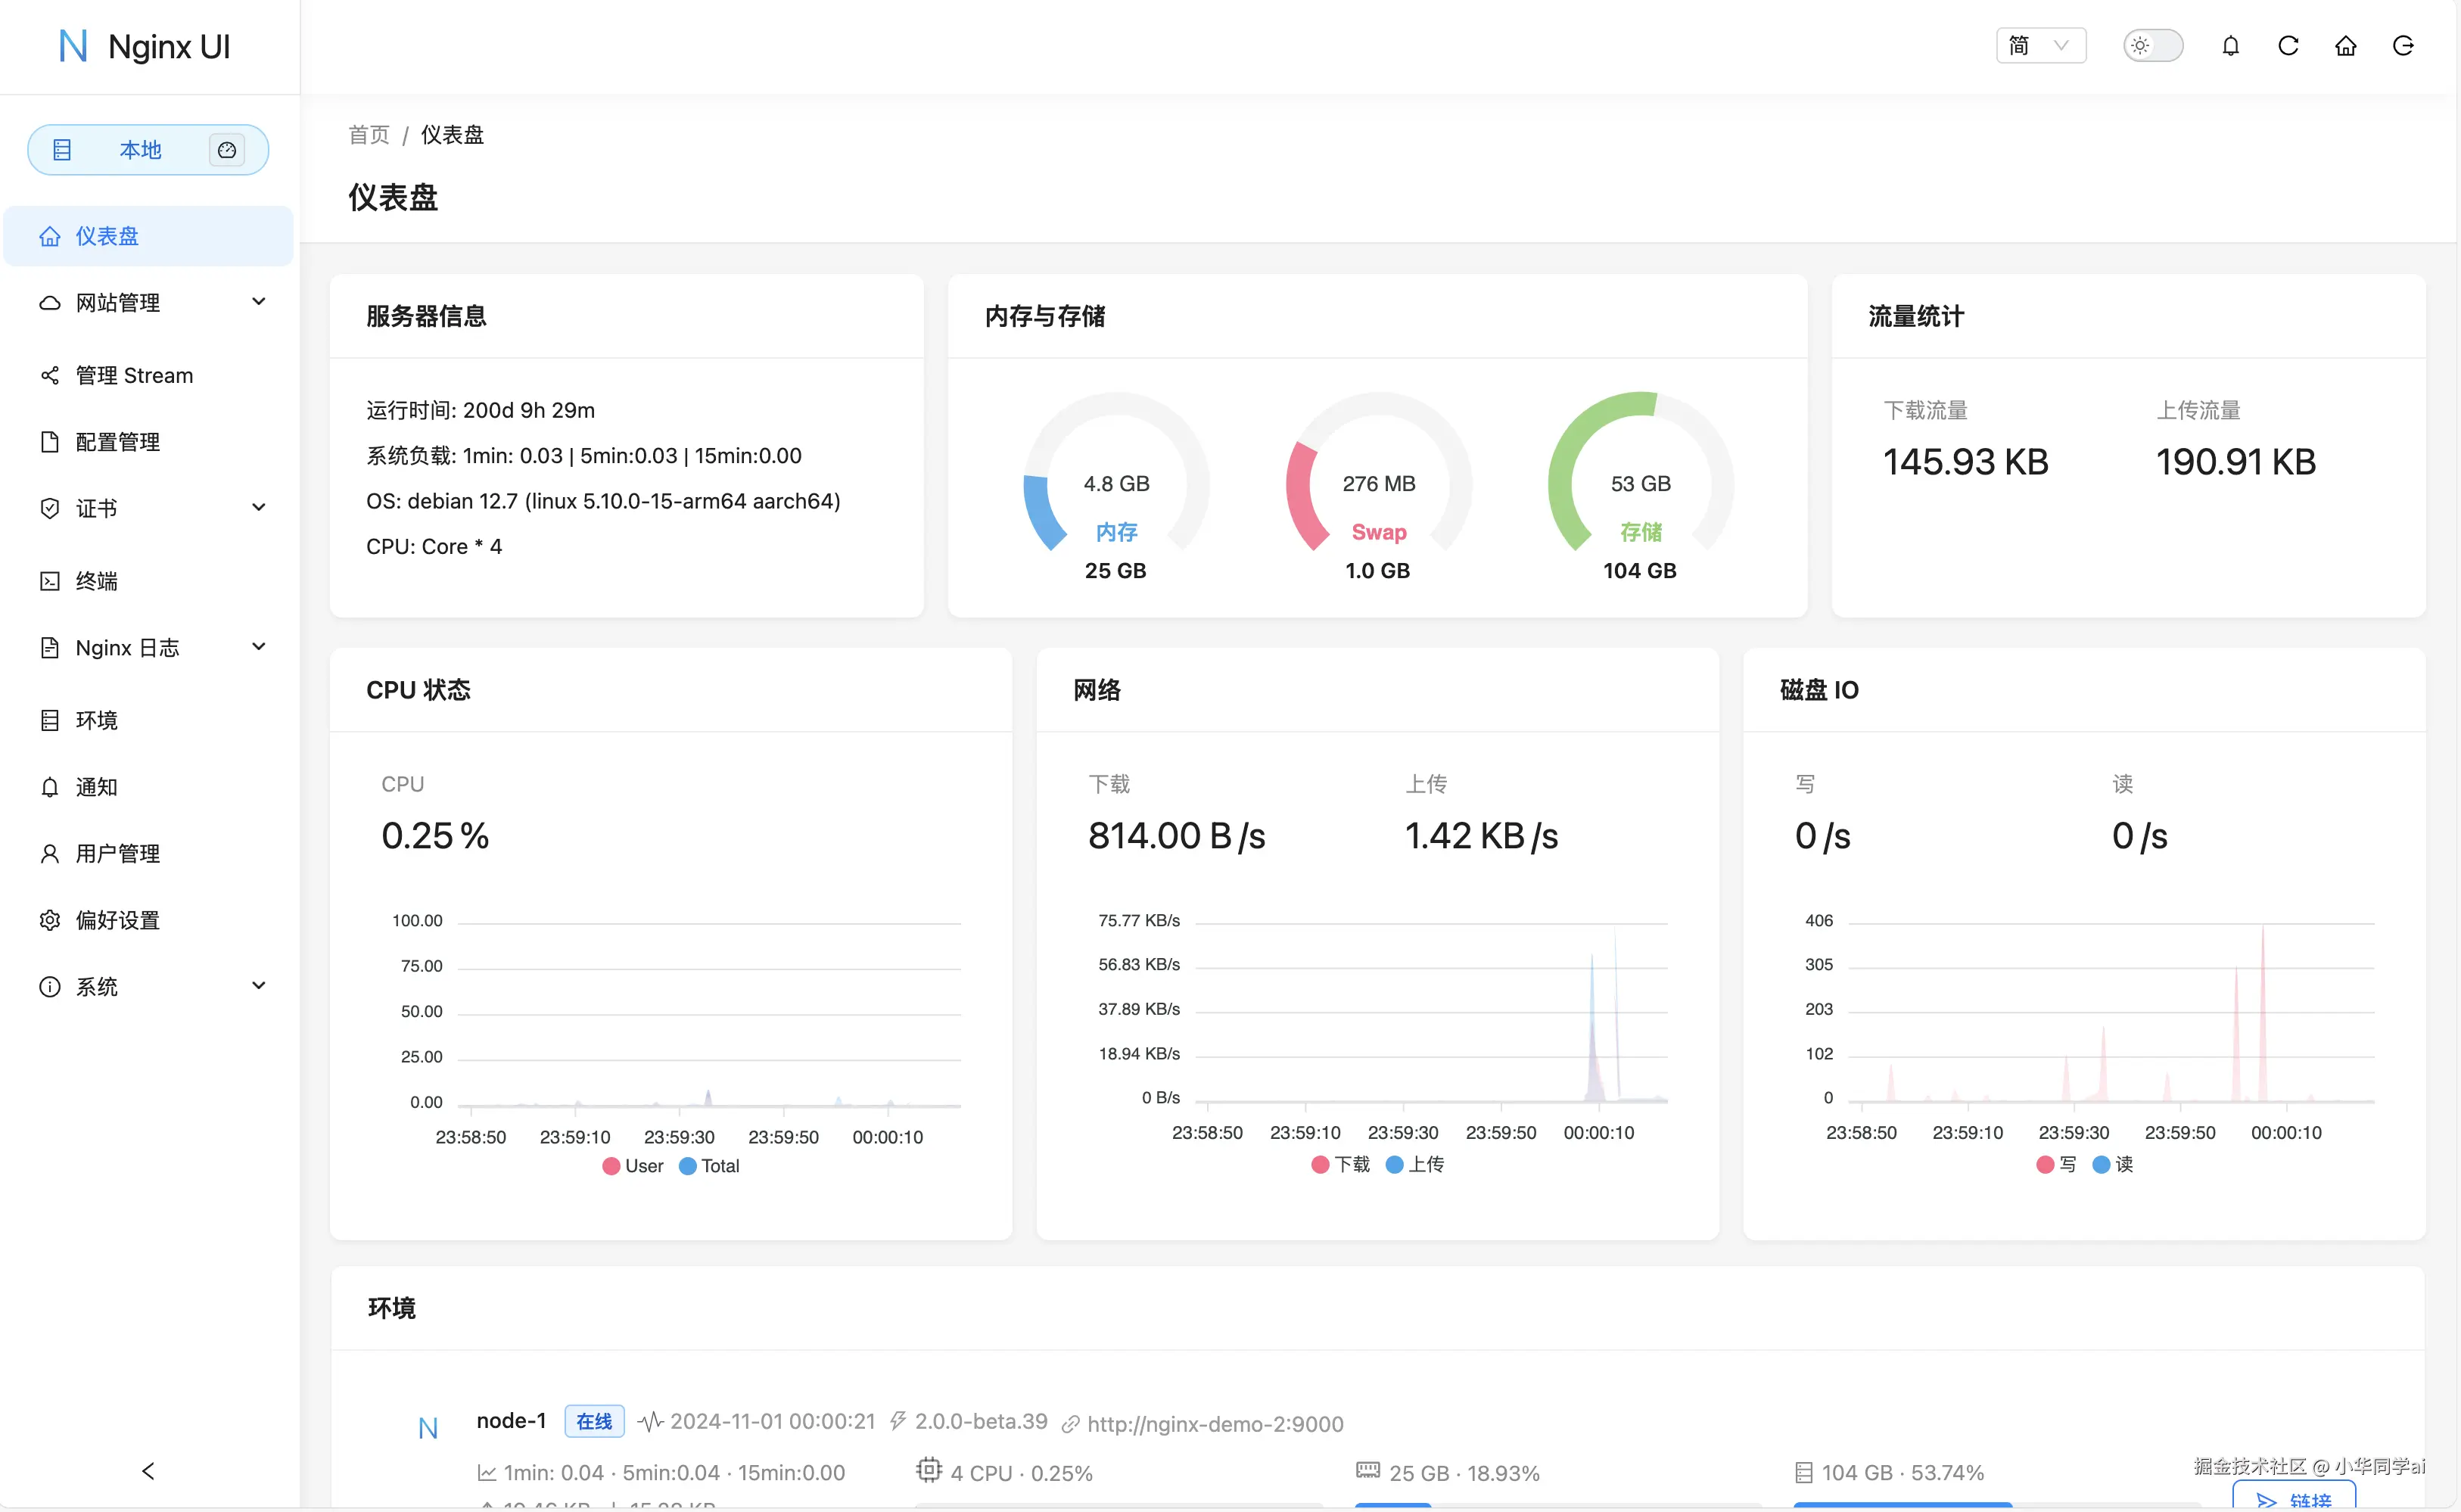Click the dashboard gauge icon beside 本地
2461x1512 pixels.
point(227,150)
